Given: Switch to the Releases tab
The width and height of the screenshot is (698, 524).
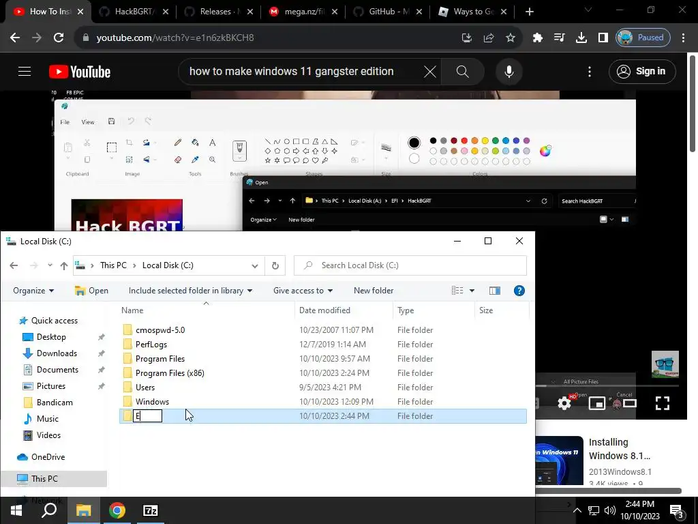Looking at the screenshot, I should pyautogui.click(x=219, y=12).
